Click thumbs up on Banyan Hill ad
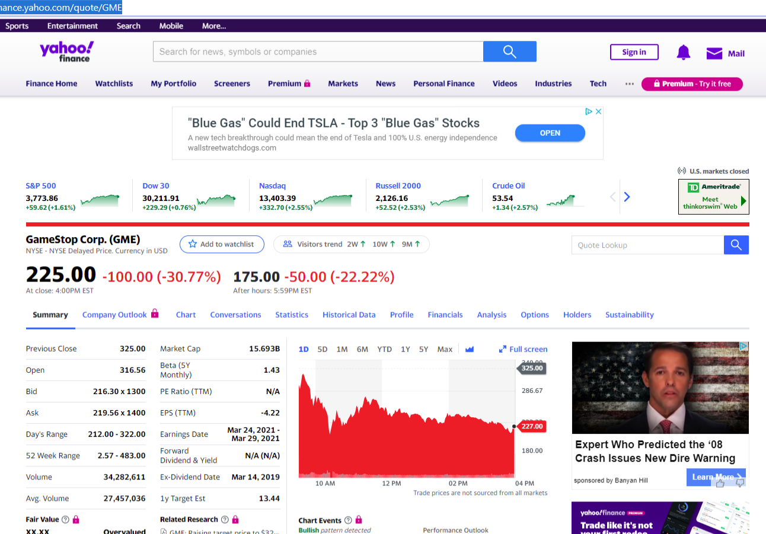 coord(721,483)
